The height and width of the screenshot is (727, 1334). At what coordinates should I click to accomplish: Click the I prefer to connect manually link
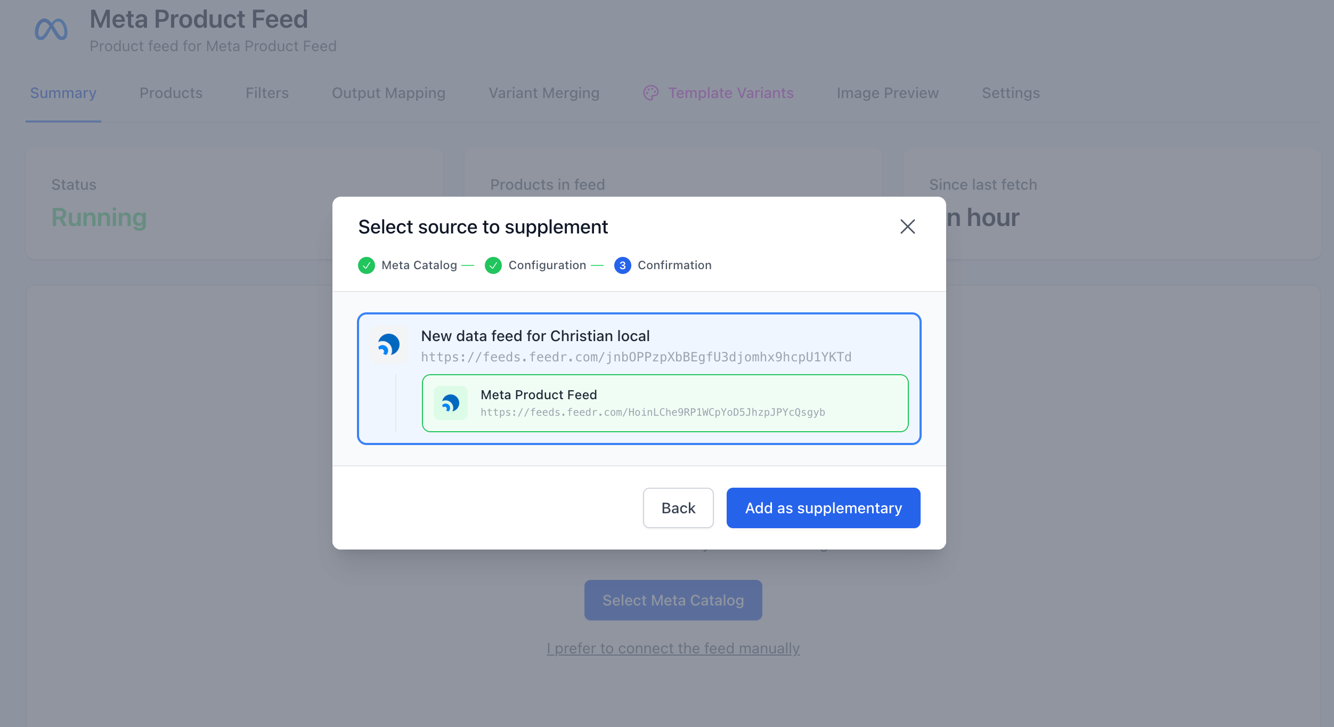[673, 648]
